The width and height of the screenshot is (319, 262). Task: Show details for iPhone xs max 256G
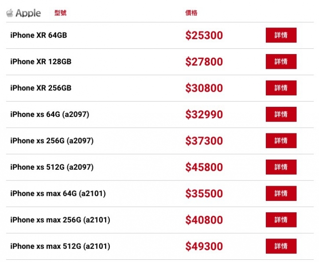(281, 220)
